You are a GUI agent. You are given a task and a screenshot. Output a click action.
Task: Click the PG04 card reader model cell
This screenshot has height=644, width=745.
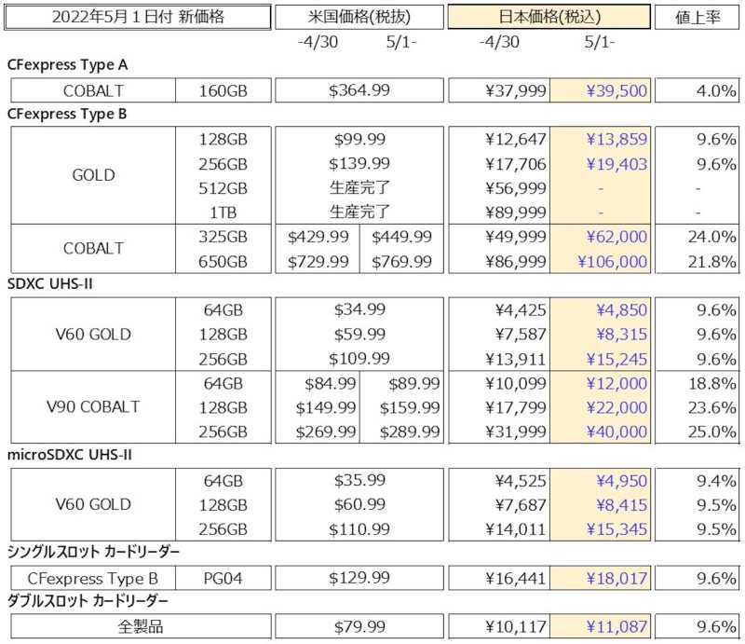click(x=222, y=578)
